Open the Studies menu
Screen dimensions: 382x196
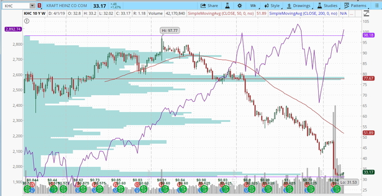(327, 5)
